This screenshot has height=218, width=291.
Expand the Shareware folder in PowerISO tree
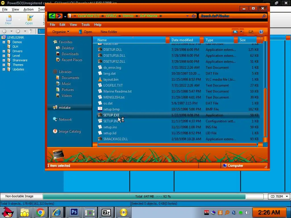click(4, 60)
